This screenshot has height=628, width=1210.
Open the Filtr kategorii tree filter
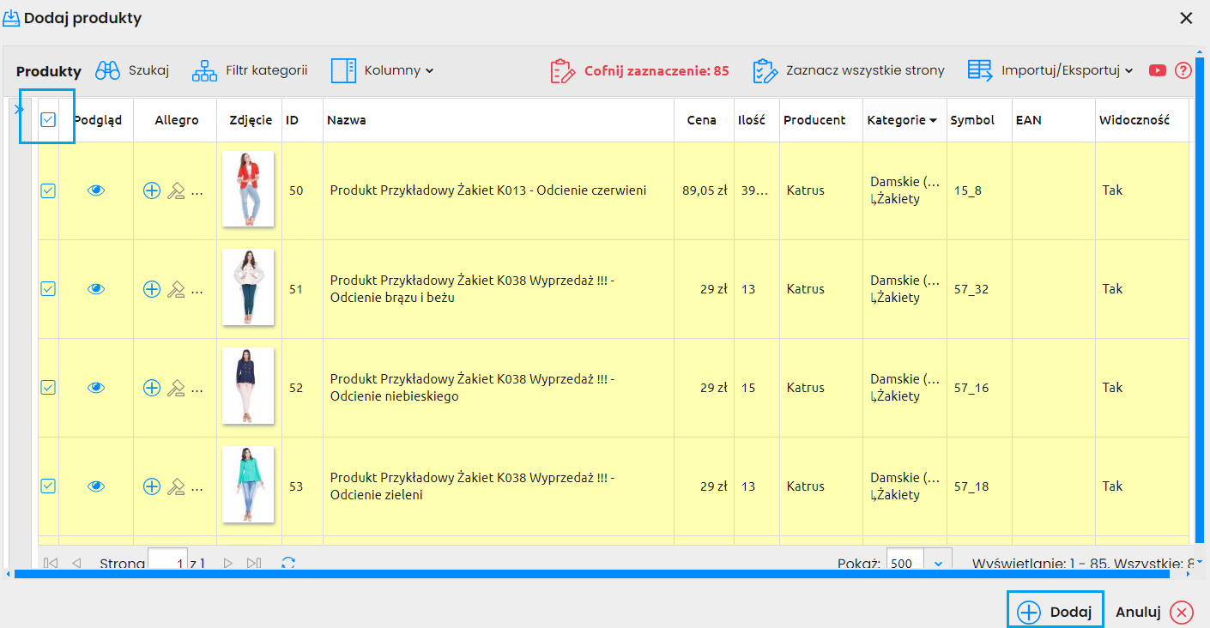tap(204, 70)
